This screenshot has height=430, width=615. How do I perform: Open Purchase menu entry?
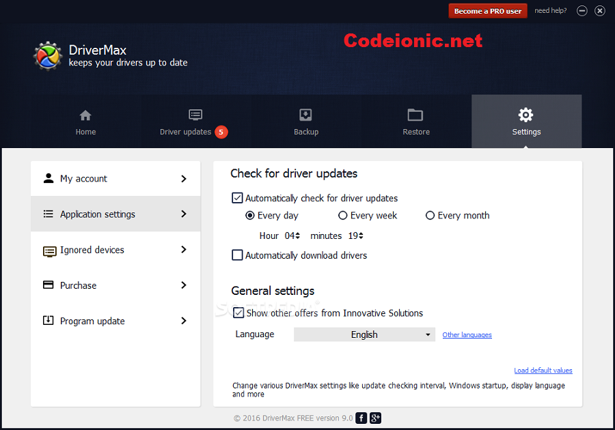coord(115,285)
